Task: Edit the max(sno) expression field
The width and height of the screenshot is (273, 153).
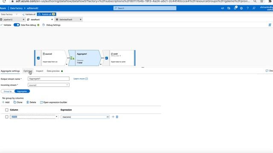Action: [85, 117]
